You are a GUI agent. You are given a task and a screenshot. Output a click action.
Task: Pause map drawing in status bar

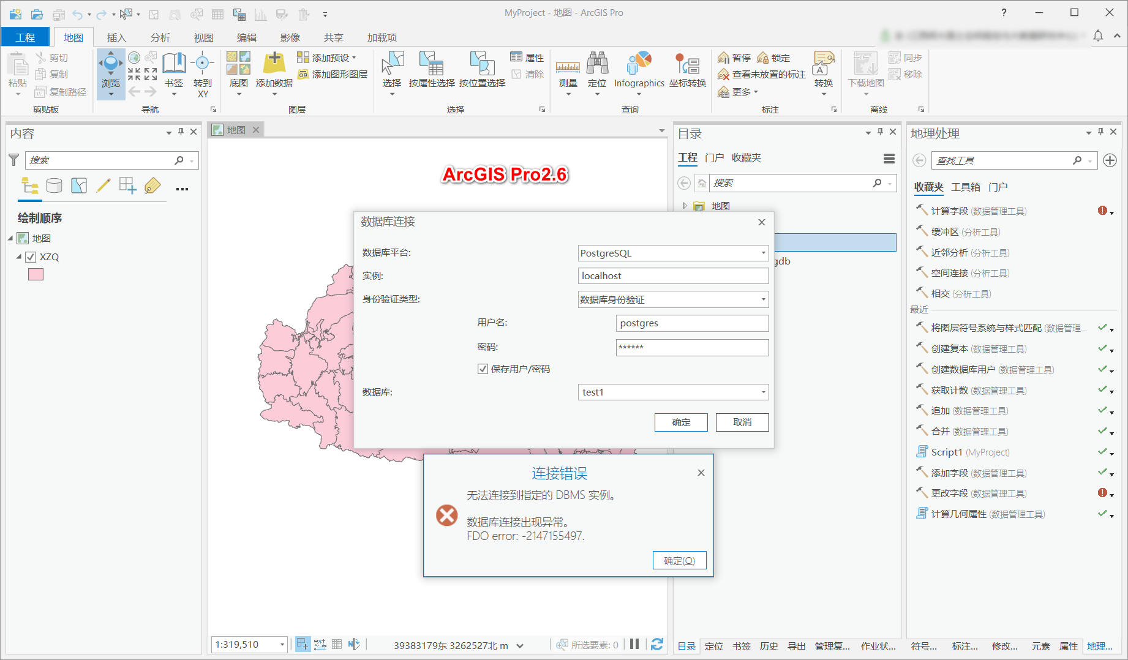pyautogui.click(x=634, y=644)
